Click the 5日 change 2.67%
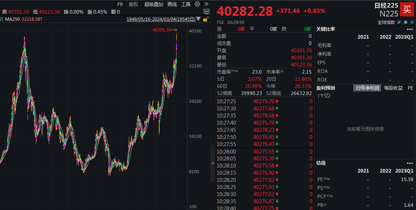 [255, 79]
